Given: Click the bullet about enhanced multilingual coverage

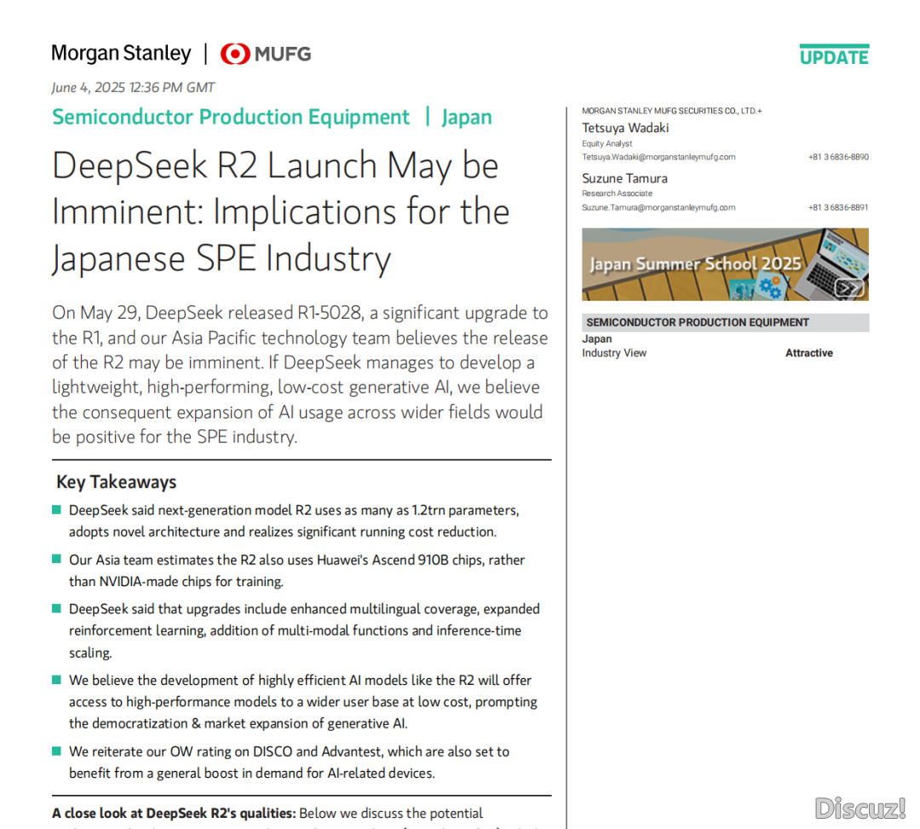Looking at the screenshot, I should [x=304, y=630].
